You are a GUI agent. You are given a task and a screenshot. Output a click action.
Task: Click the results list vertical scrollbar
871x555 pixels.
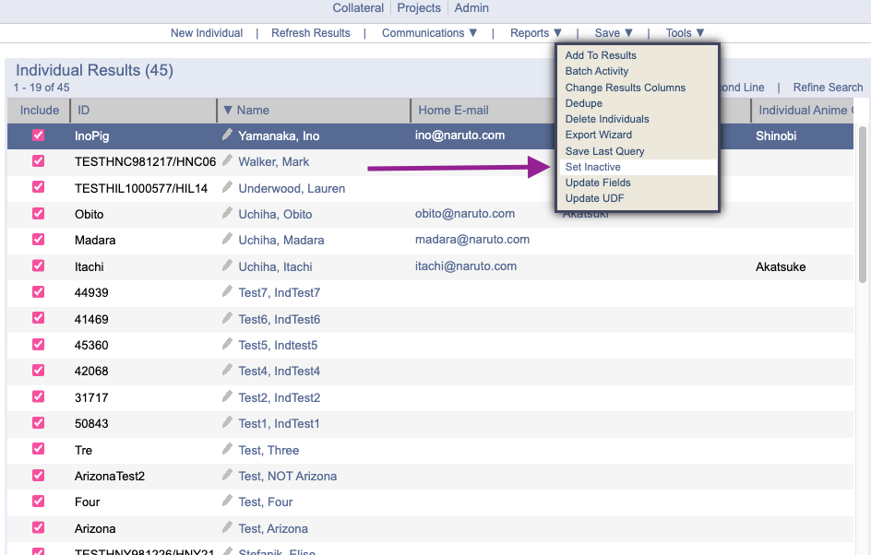863,206
